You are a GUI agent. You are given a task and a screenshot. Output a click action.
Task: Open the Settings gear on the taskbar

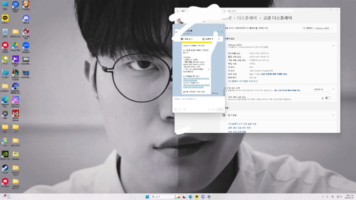point(209,196)
